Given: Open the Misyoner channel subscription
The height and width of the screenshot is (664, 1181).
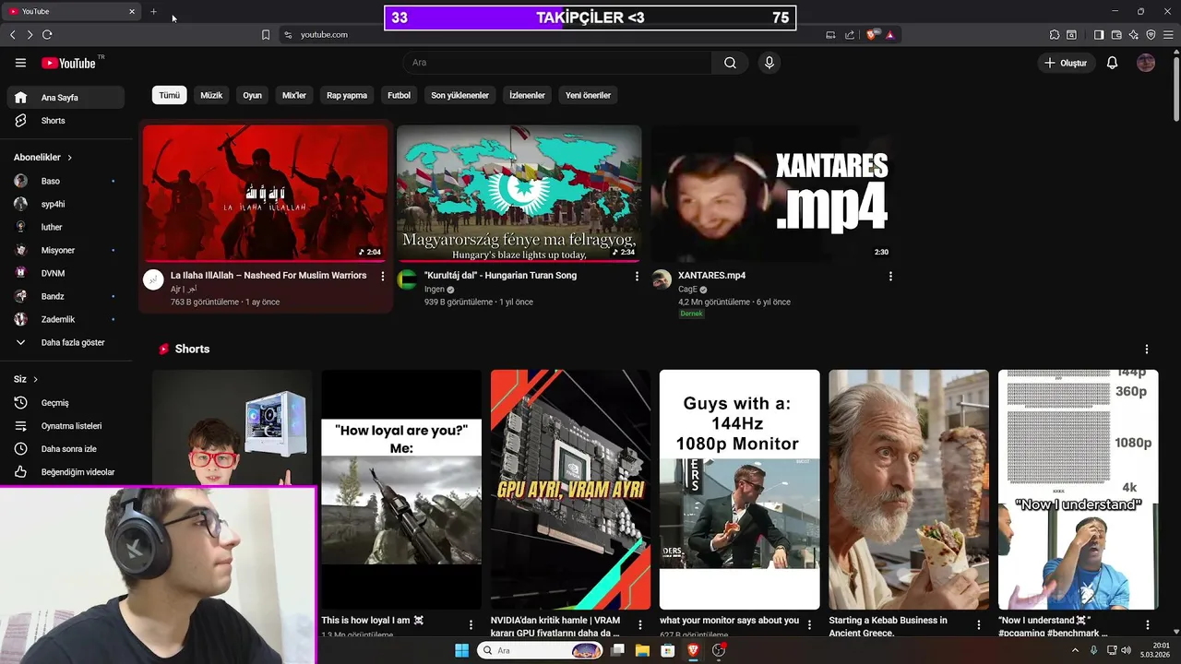Looking at the screenshot, I should (x=66, y=250).
